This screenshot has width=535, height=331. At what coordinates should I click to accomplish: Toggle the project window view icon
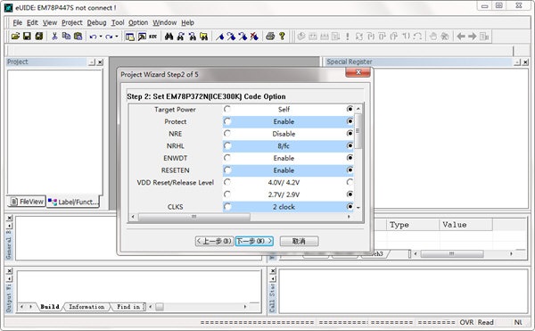[x=129, y=37]
